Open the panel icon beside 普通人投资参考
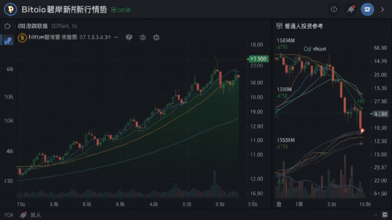 [x=279, y=26]
